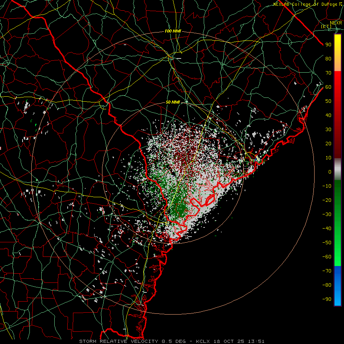Image resolution: width=344 pixels, height=344 pixels.
Task: Click the 13:51 timestamp text
Action: point(256,341)
